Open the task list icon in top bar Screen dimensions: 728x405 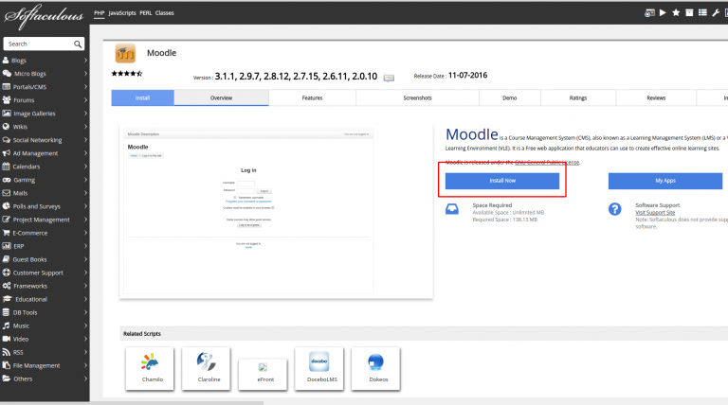[x=703, y=12]
